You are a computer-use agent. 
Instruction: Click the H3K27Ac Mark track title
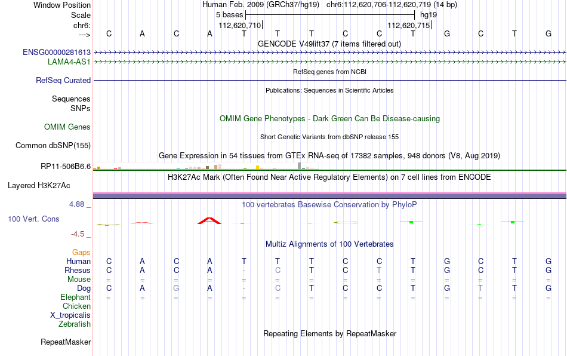click(x=329, y=177)
